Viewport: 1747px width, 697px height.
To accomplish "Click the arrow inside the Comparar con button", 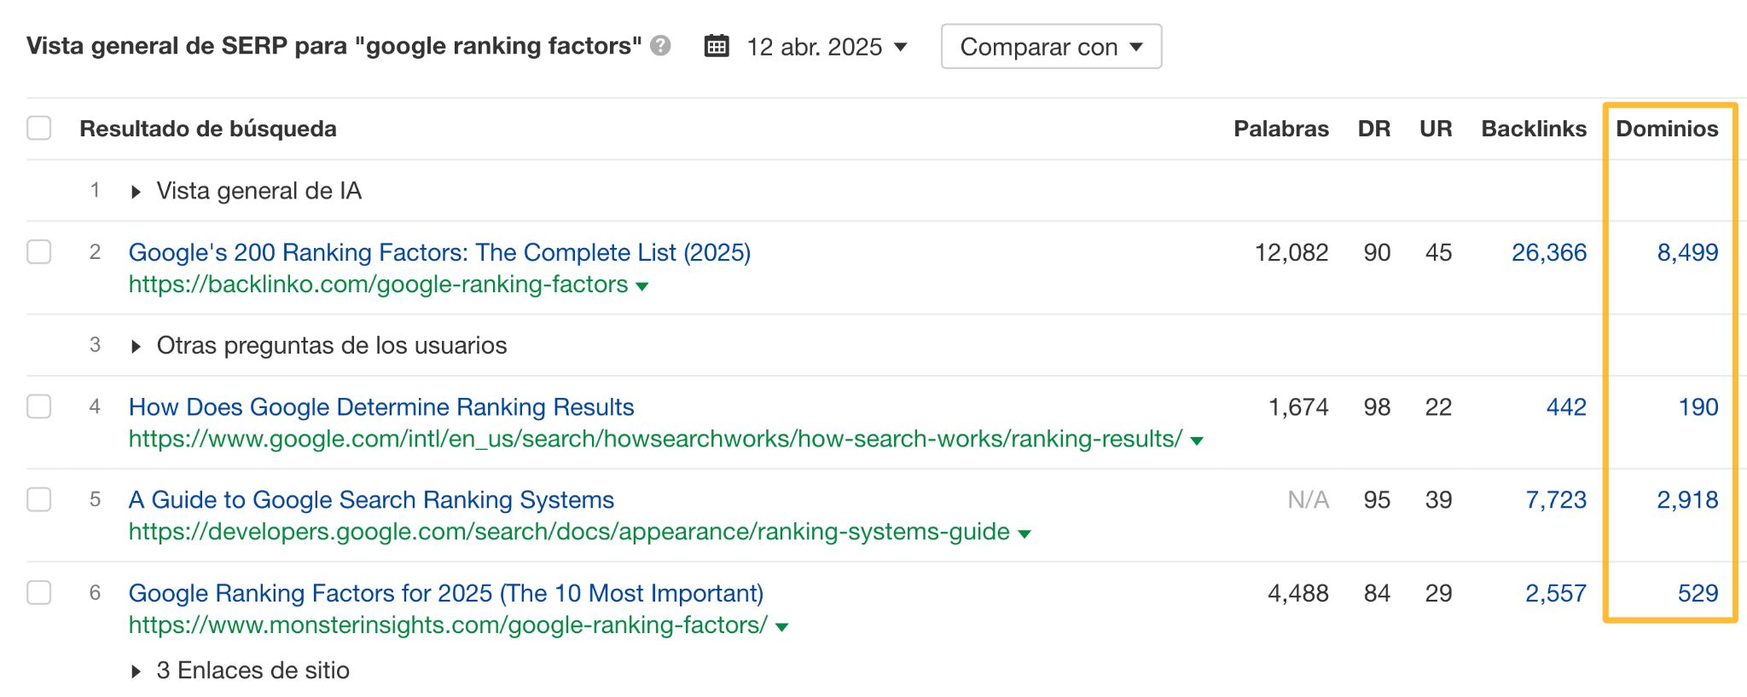I will (x=1137, y=47).
